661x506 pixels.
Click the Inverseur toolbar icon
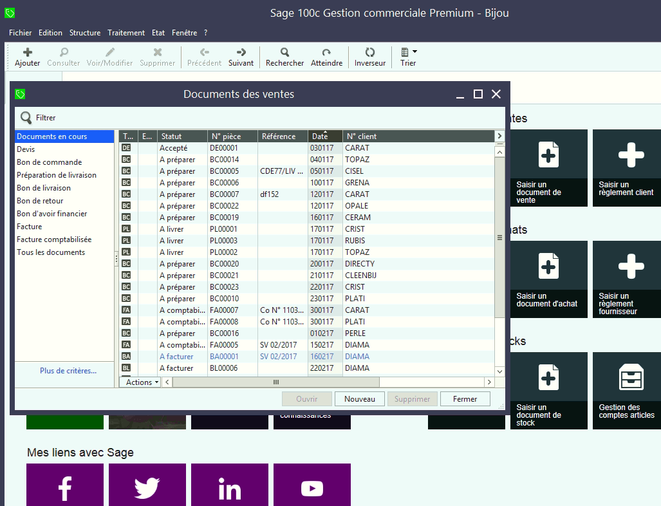tap(369, 52)
